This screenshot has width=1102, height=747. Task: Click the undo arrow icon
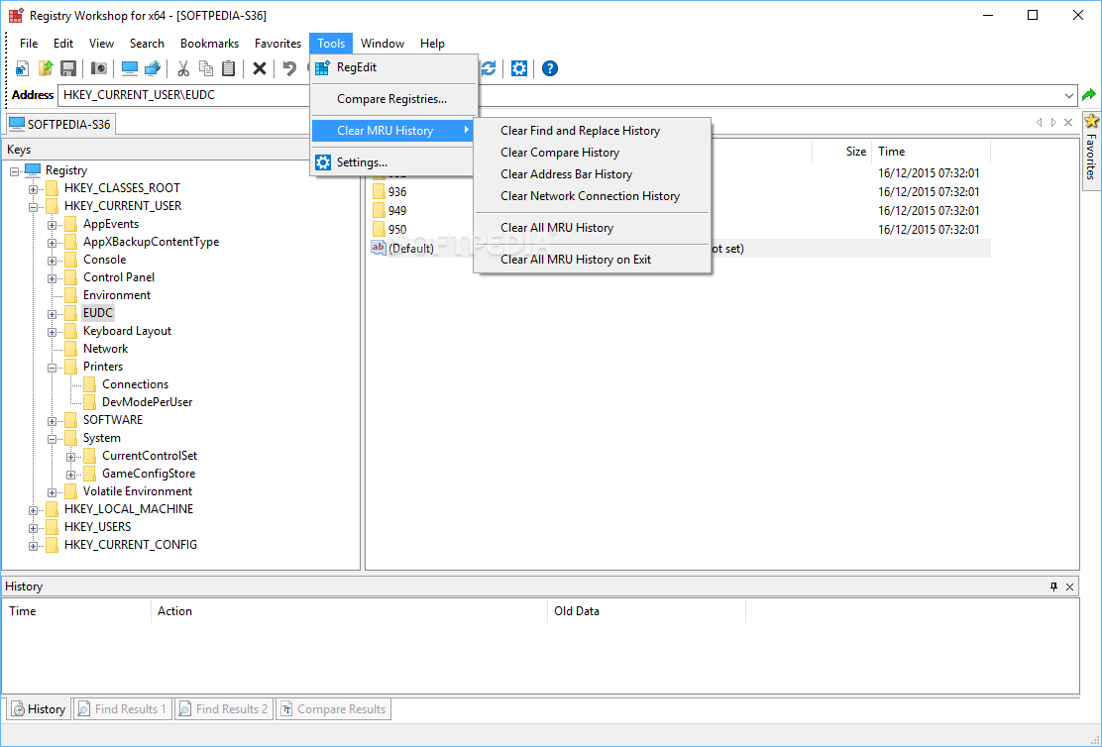[x=289, y=68]
